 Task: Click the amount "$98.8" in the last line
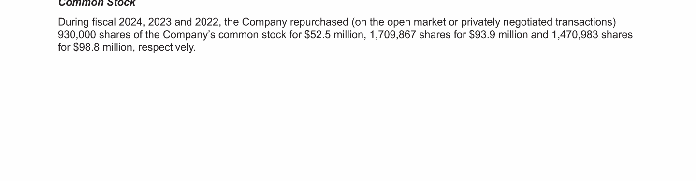tap(86, 47)
